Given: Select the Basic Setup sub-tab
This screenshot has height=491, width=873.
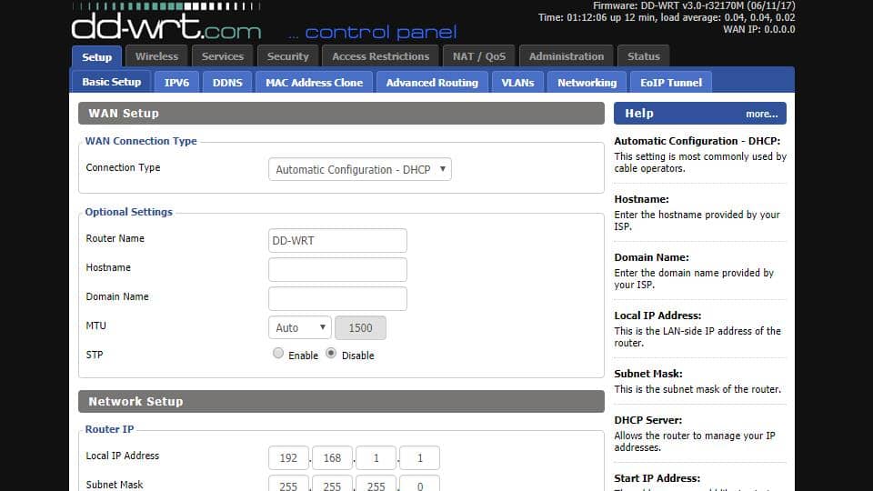Looking at the screenshot, I should click(111, 82).
